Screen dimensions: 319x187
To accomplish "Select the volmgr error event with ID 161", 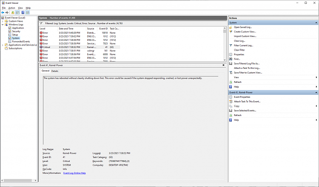I will [x=80, y=51].
